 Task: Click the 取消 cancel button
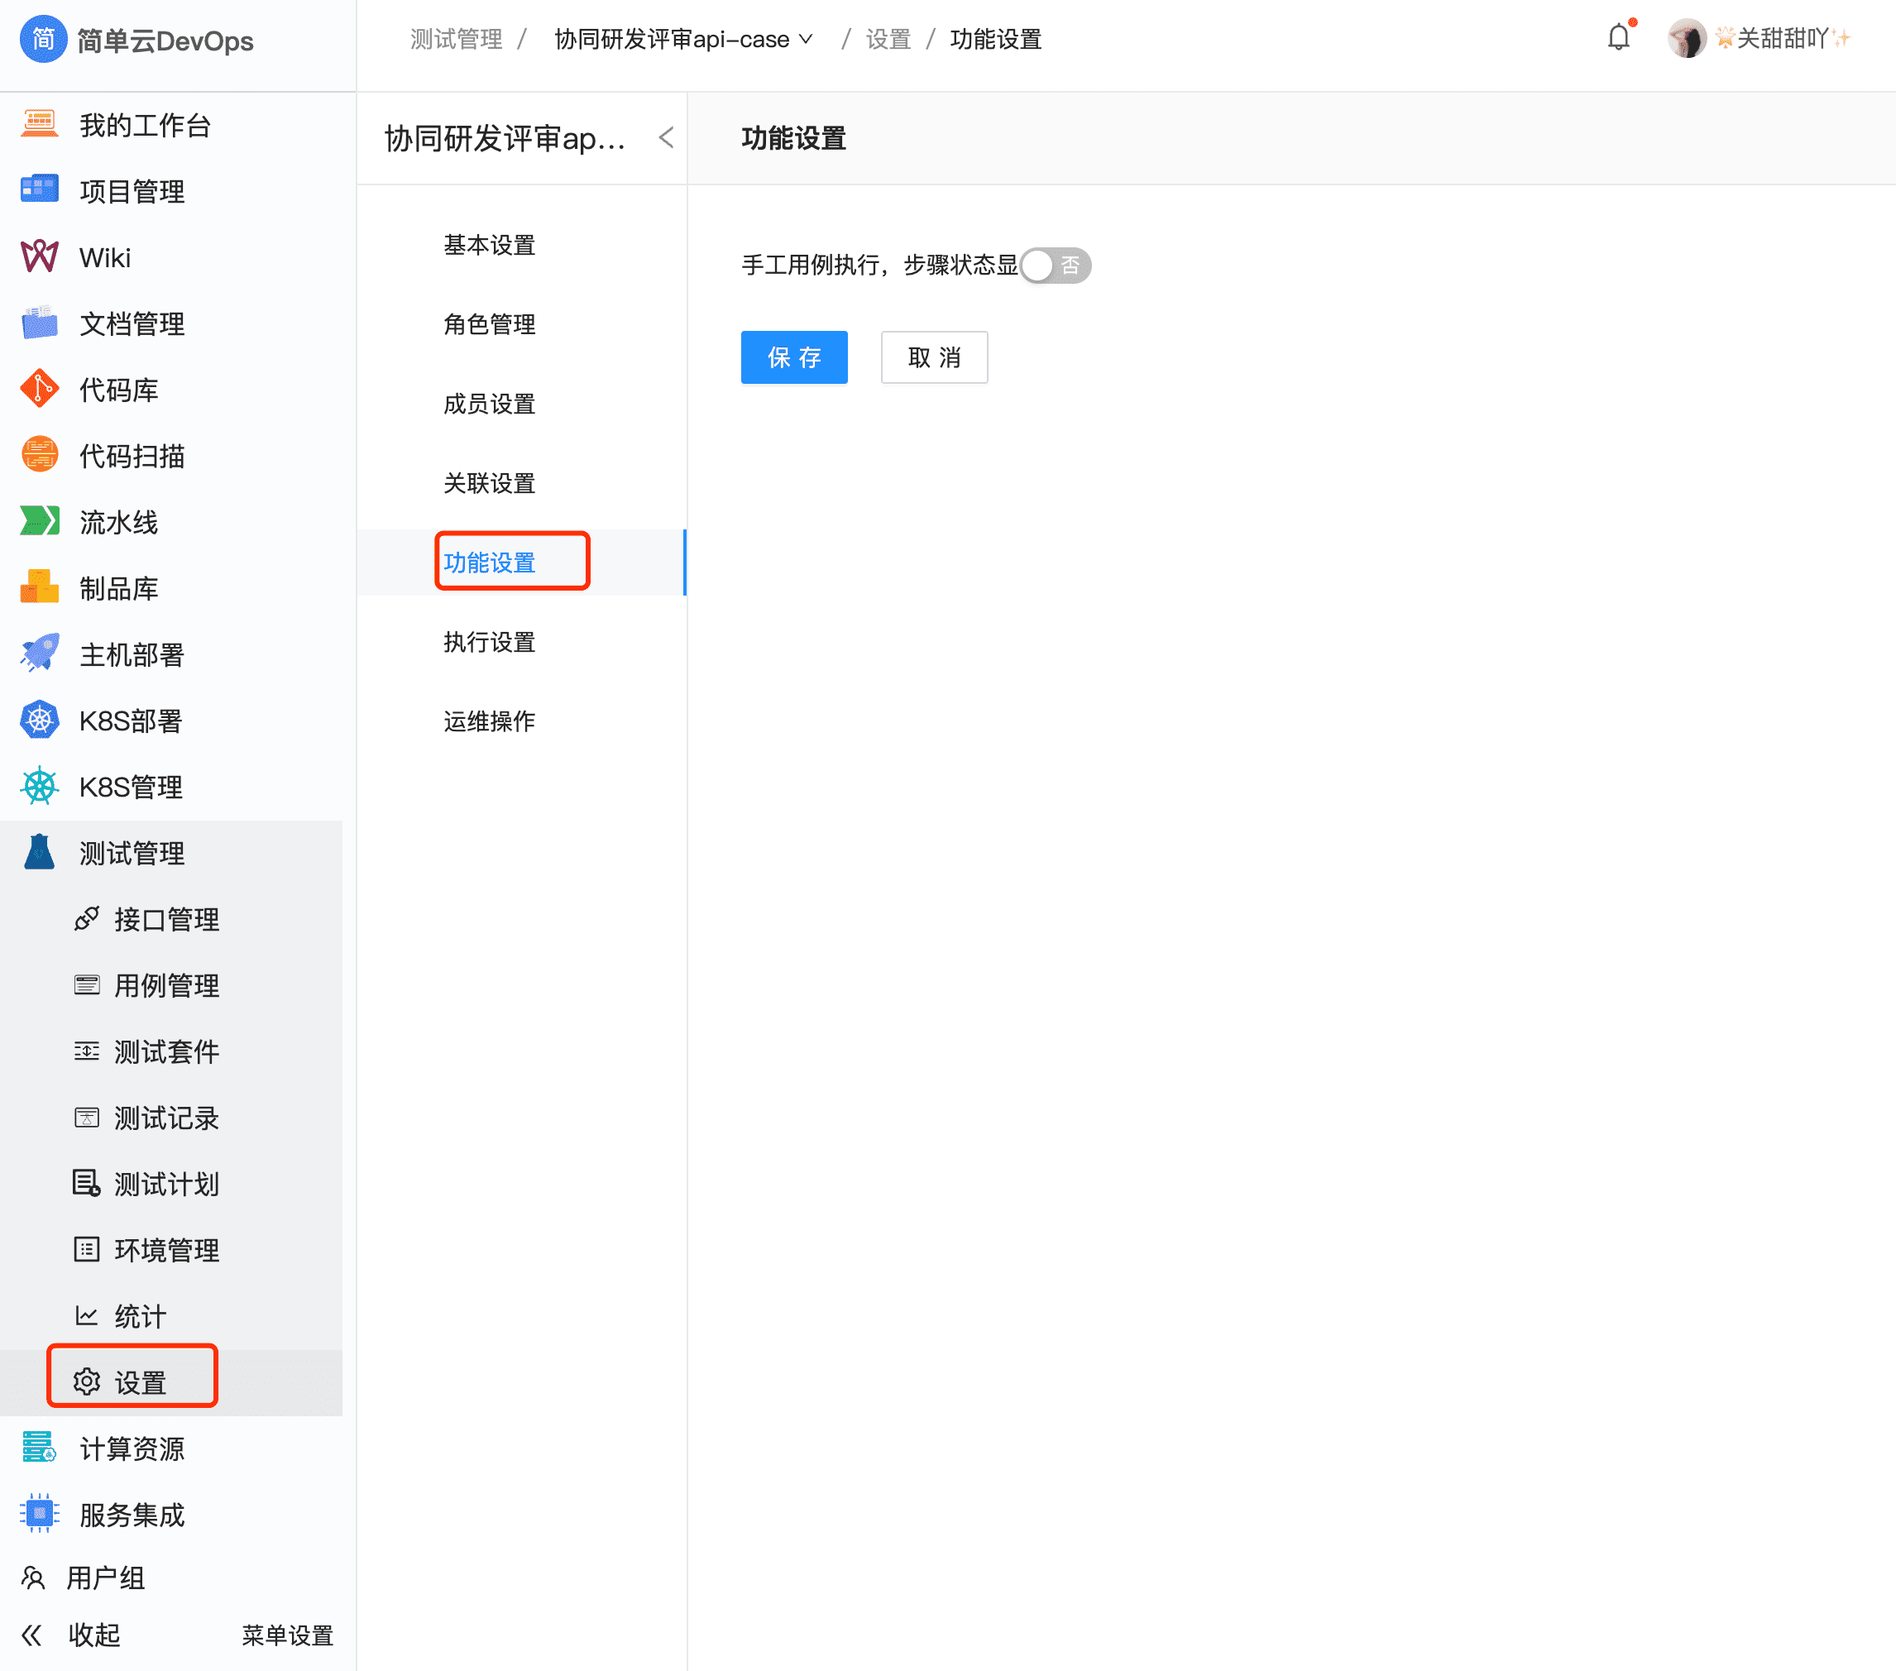point(933,357)
